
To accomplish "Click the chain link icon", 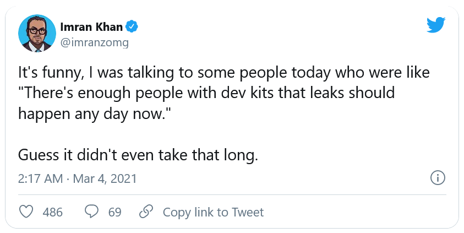I will tap(146, 212).
